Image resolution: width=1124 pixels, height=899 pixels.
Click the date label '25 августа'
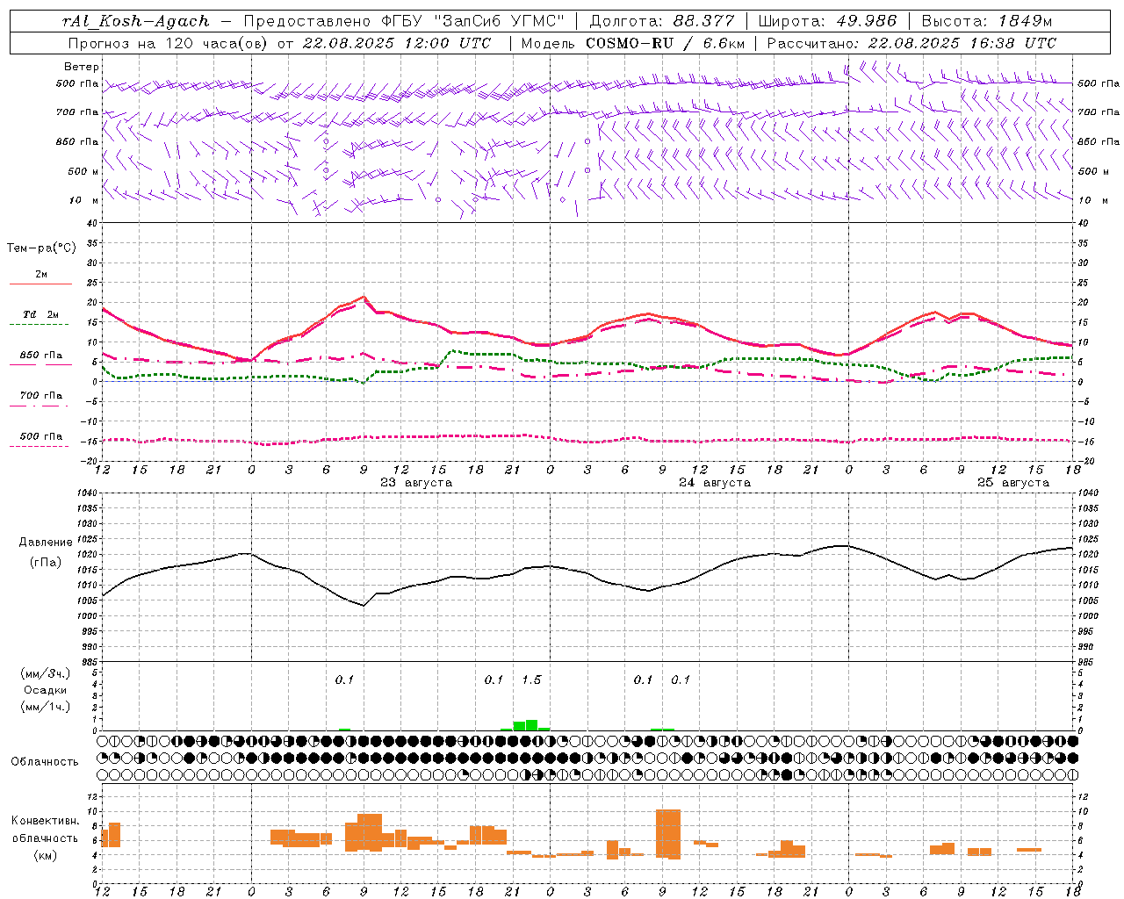pos(1013,483)
